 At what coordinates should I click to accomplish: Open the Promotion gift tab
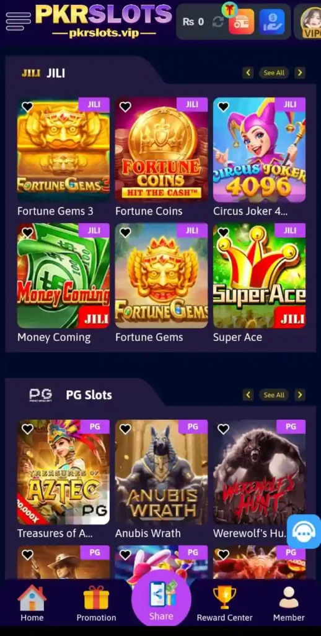(96, 604)
